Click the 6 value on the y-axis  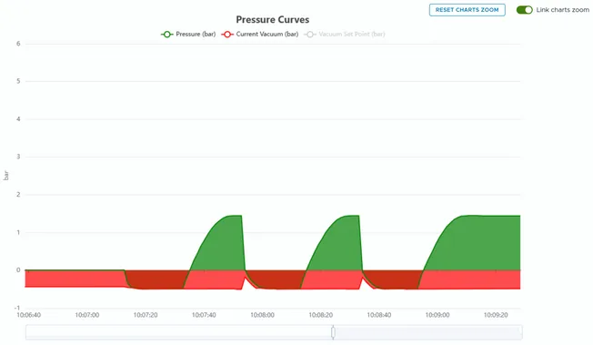pos(18,44)
